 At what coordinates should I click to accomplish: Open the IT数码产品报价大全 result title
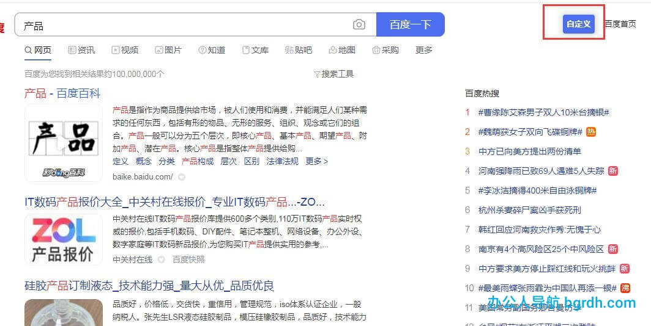pos(174,202)
